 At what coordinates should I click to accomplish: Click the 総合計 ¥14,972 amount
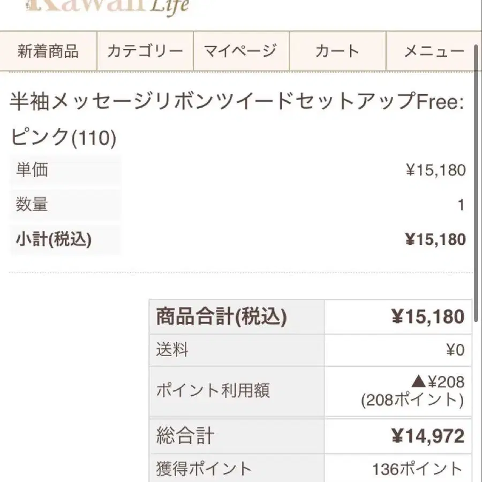click(428, 436)
